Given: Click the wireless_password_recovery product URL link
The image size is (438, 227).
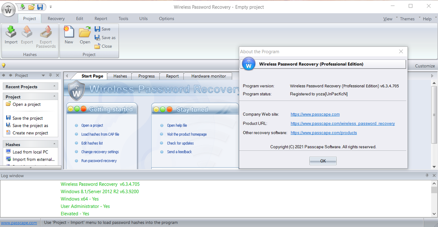Looking at the screenshot, I should pos(343,124).
